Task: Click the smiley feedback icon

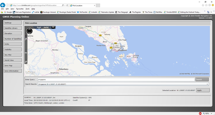Action: pos(213,5)
